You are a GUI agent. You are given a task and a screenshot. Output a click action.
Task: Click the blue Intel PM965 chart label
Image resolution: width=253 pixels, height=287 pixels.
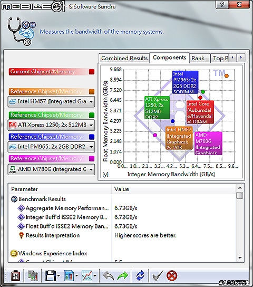tap(185, 82)
